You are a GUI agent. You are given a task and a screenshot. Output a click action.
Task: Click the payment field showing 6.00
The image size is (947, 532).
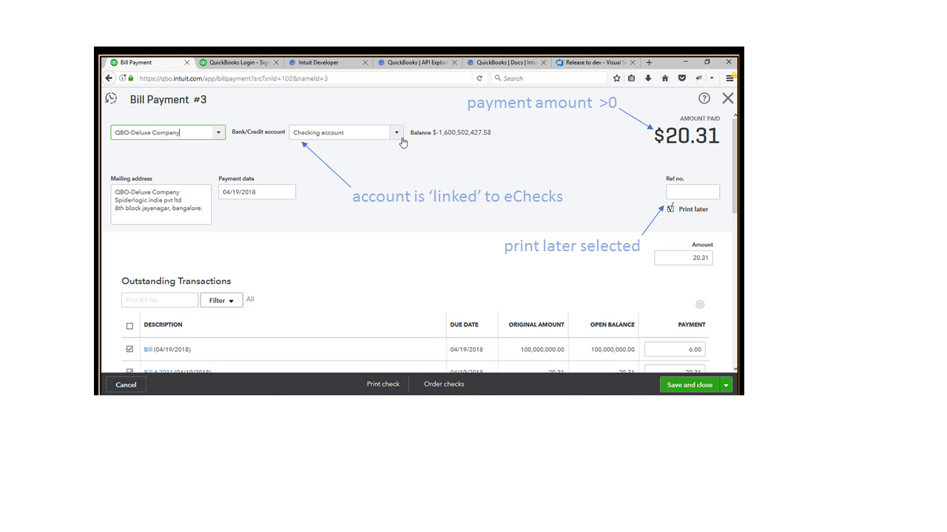[675, 349]
